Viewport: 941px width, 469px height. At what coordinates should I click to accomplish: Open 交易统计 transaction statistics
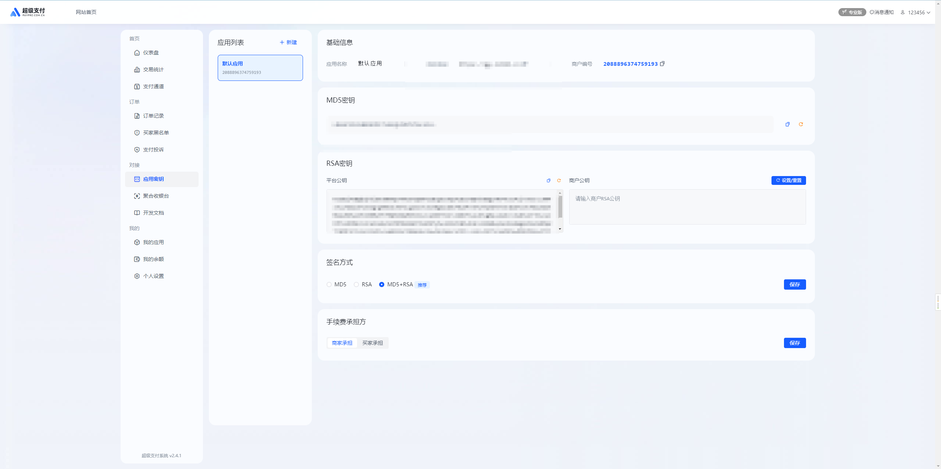click(x=153, y=69)
